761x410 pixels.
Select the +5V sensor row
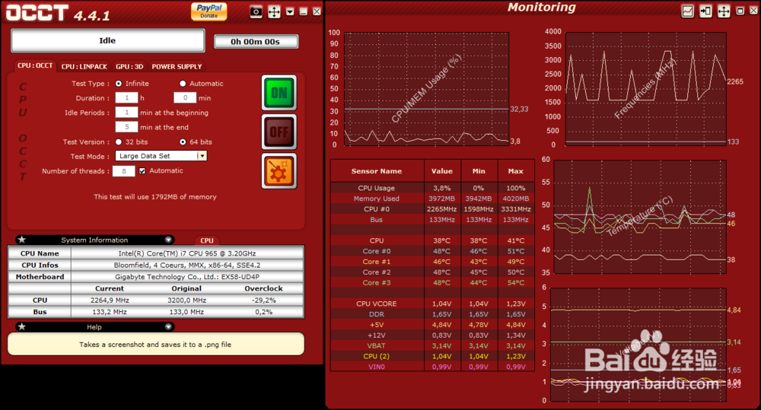[432, 325]
